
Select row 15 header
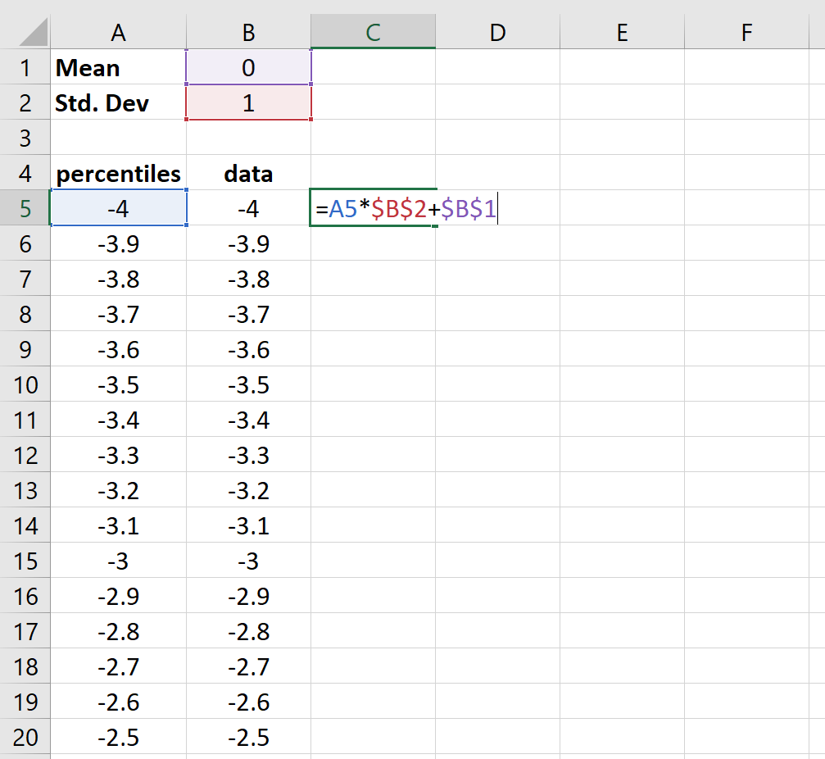tap(25, 561)
